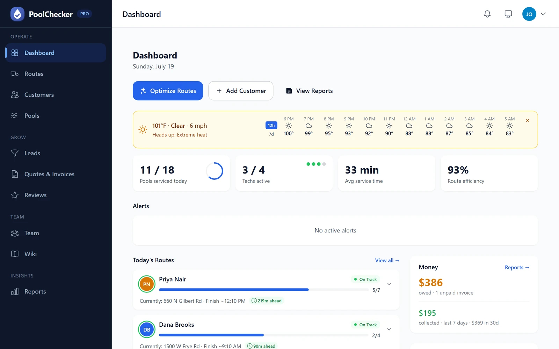The width and height of the screenshot is (559, 349).
Task: Click sparkle icon on Optimize Routes
Action: point(143,91)
